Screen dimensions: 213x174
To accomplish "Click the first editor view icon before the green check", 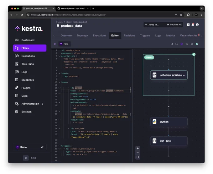I will click(172, 44).
